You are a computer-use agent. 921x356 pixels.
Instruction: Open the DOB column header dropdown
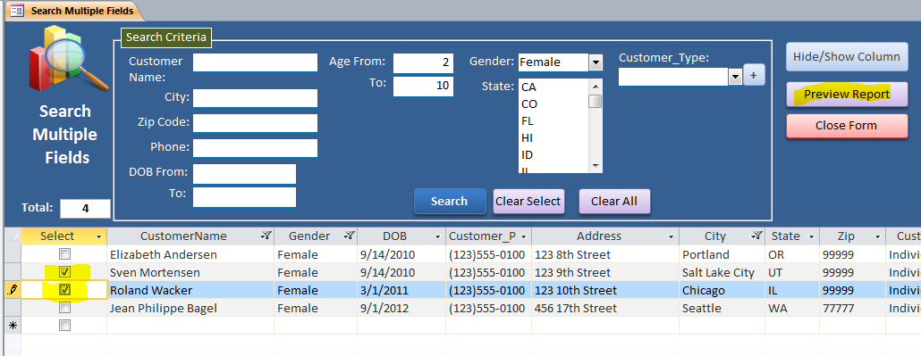[437, 237]
